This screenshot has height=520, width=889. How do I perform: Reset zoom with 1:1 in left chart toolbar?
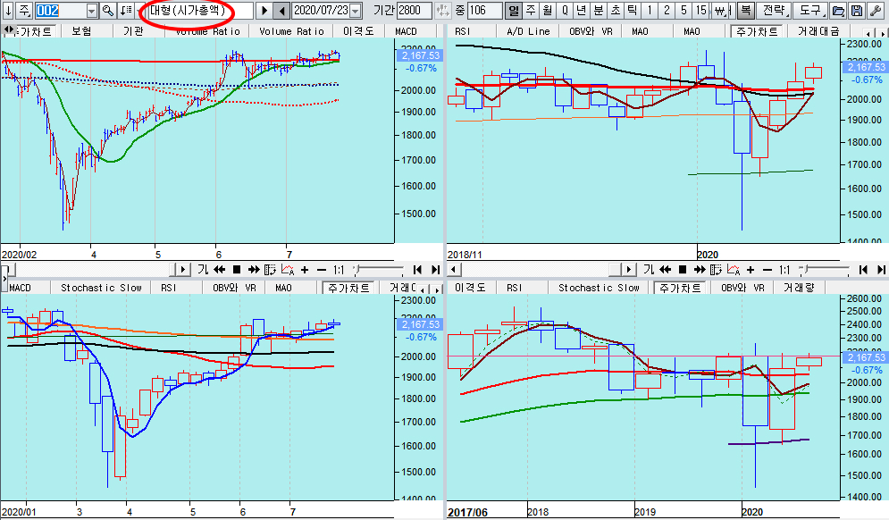click(339, 269)
